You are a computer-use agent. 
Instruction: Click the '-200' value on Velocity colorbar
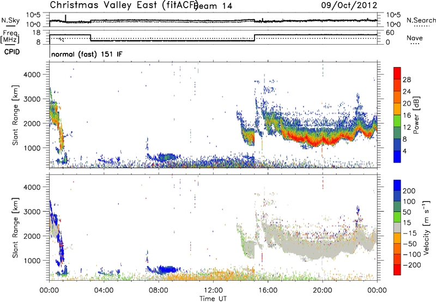(413, 265)
